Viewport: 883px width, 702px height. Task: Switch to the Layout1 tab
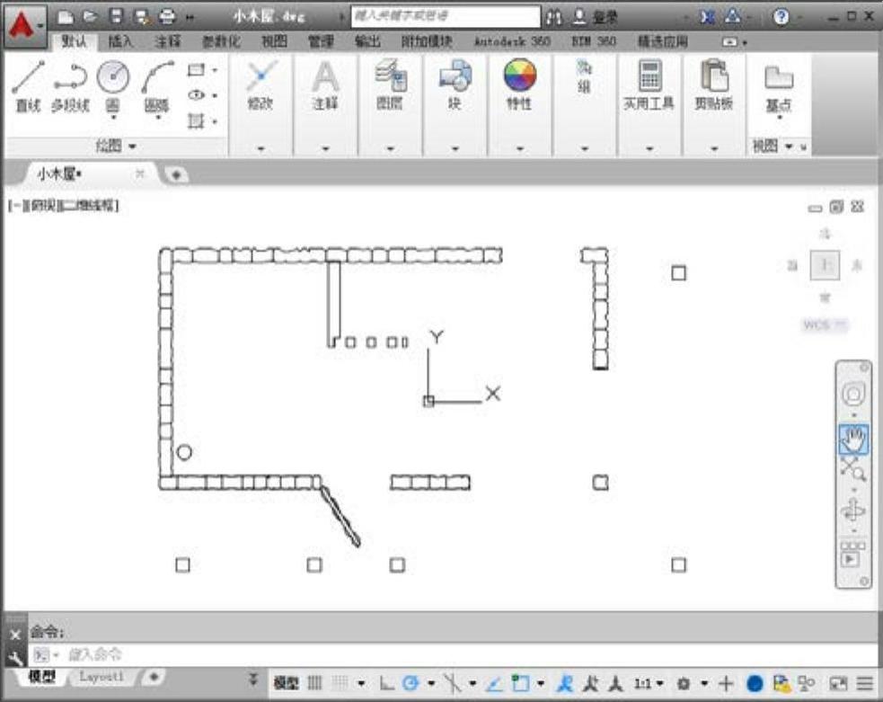pos(102,676)
